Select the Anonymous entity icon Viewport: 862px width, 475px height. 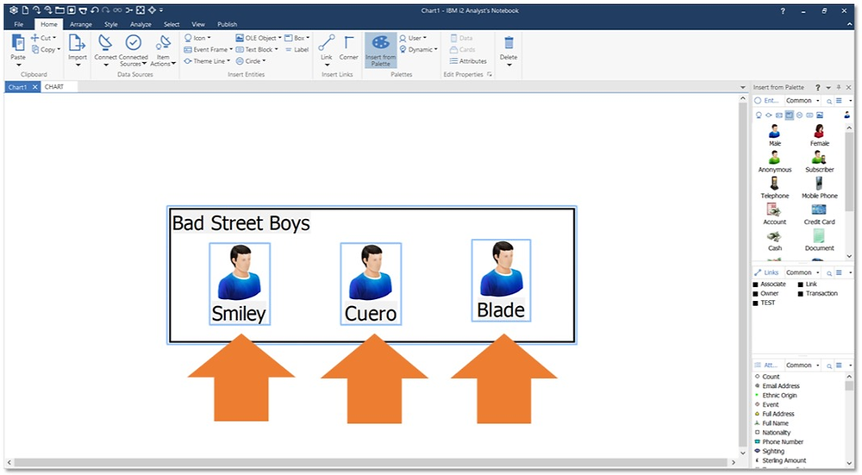tap(775, 161)
